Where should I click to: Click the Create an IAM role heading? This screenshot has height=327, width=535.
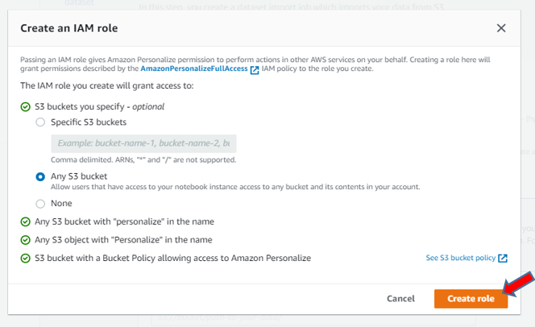tap(69, 28)
